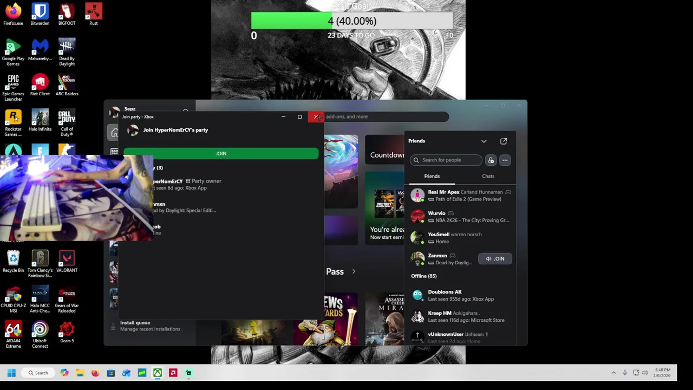Image resolution: width=693 pixels, height=390 pixels.
Task: Expand Pass section chevron in Xbox app
Action: click(x=354, y=271)
